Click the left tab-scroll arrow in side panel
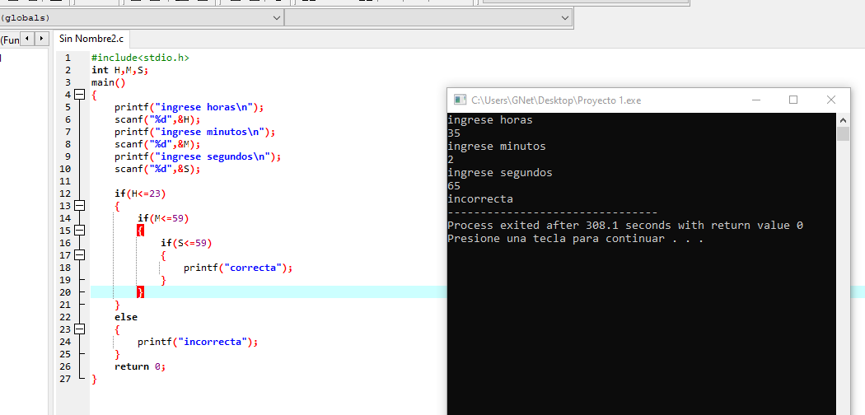The width and height of the screenshot is (865, 415). (27, 39)
